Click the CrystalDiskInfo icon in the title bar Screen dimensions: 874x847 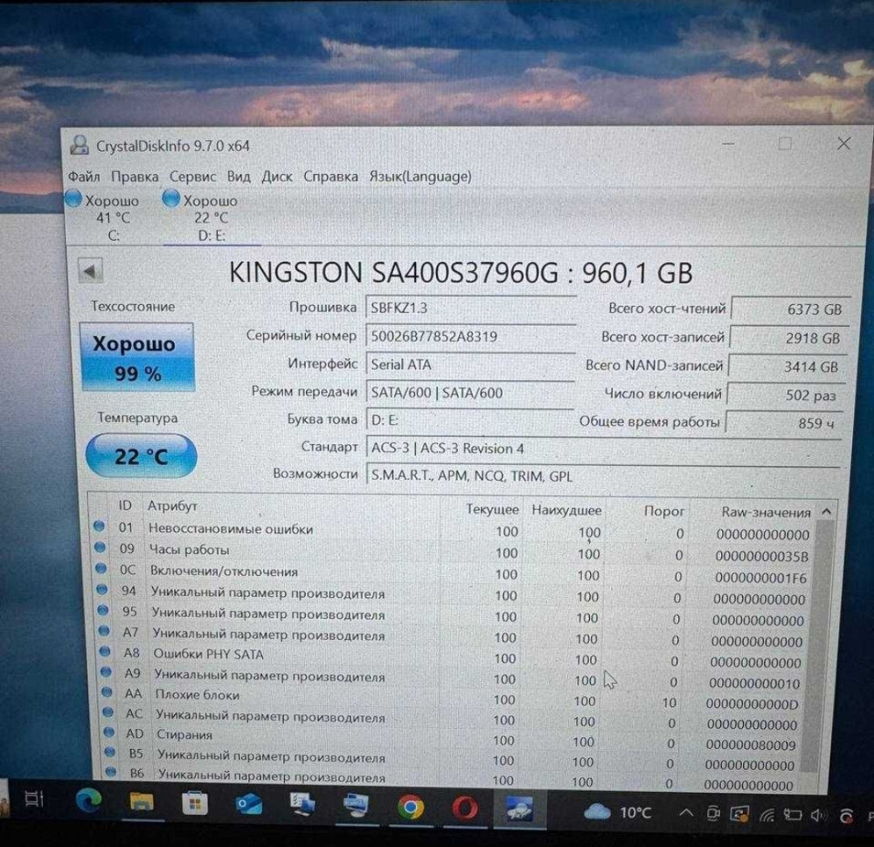pyautogui.click(x=78, y=144)
